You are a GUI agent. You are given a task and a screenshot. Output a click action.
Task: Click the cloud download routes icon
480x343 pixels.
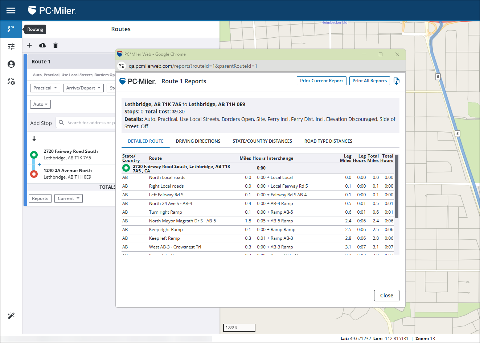point(42,45)
